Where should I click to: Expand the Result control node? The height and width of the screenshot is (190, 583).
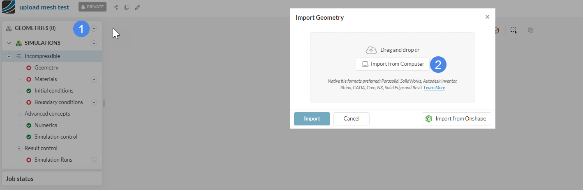pyautogui.click(x=19, y=148)
